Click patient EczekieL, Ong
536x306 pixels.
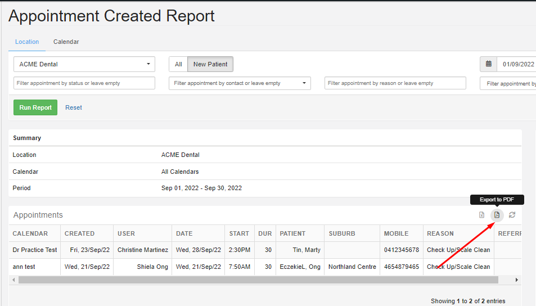click(x=300, y=267)
